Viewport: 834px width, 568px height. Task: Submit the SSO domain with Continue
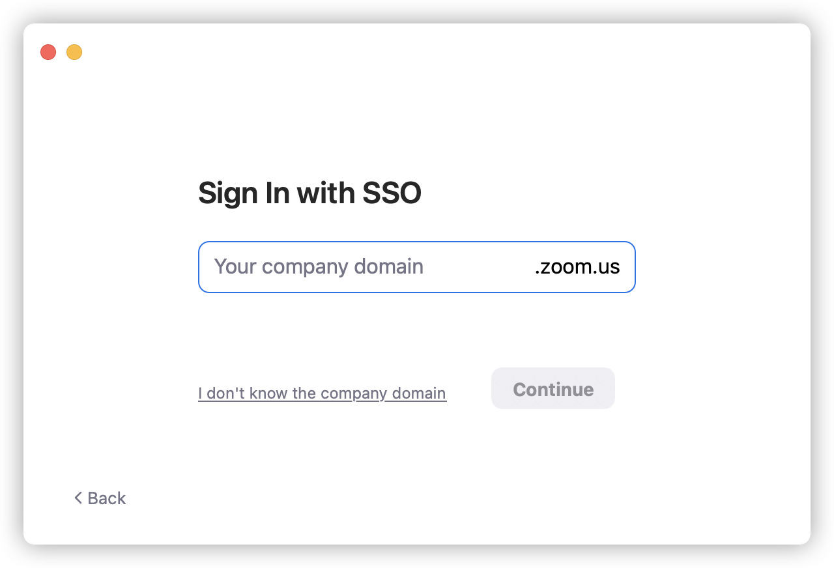pyautogui.click(x=553, y=389)
